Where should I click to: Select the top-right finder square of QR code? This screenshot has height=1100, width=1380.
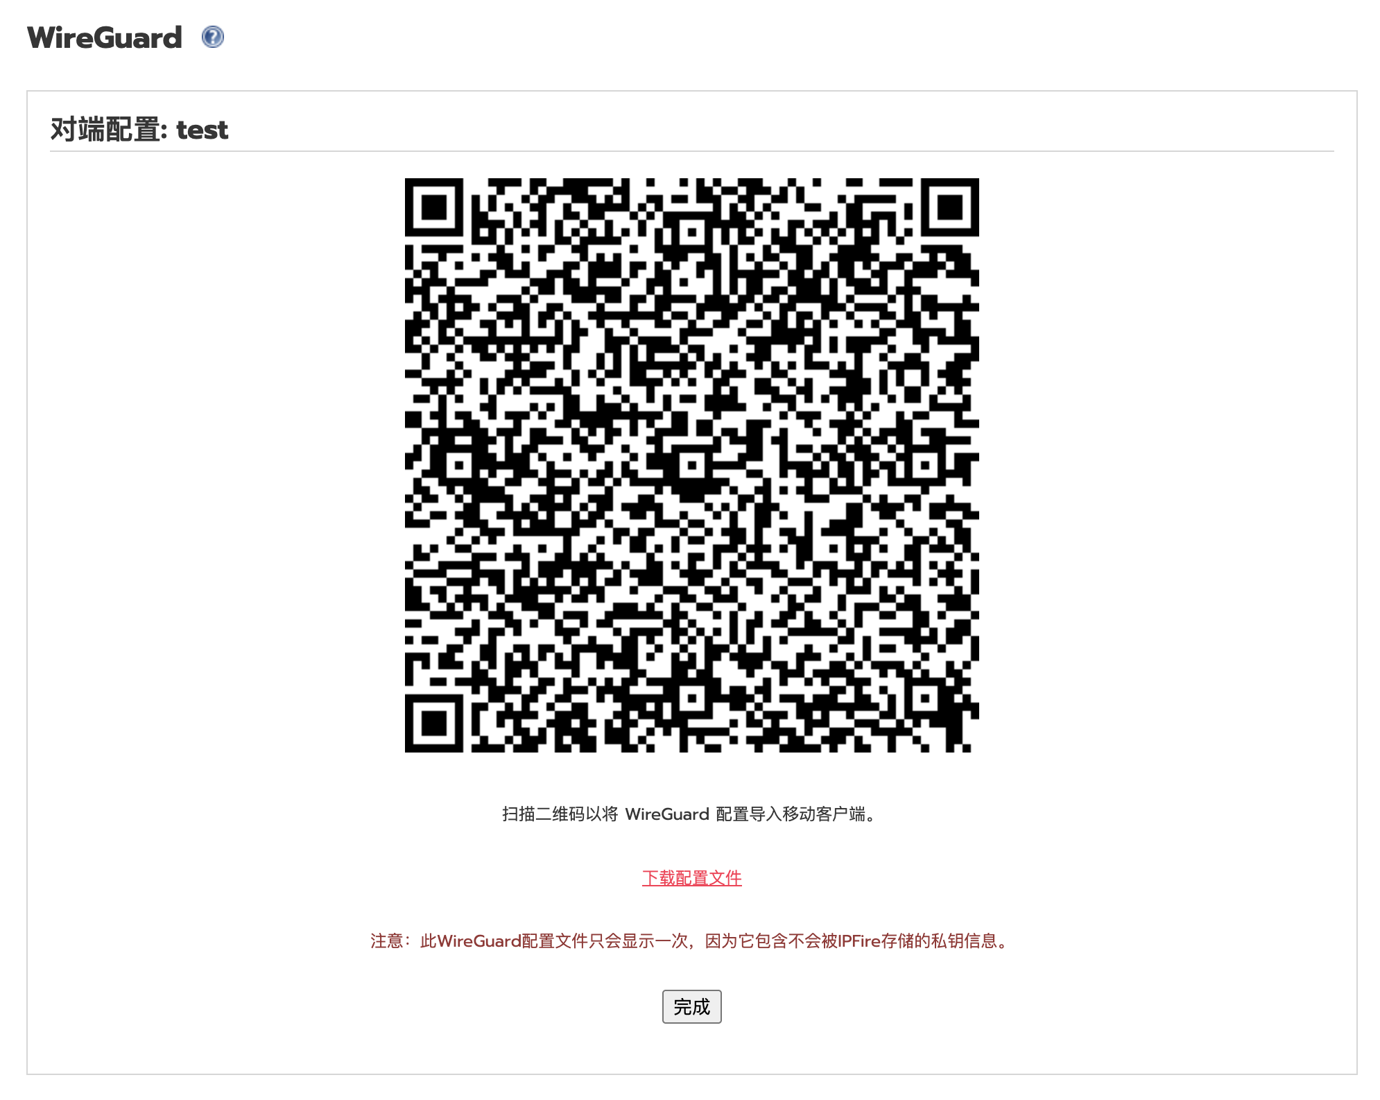(x=950, y=207)
